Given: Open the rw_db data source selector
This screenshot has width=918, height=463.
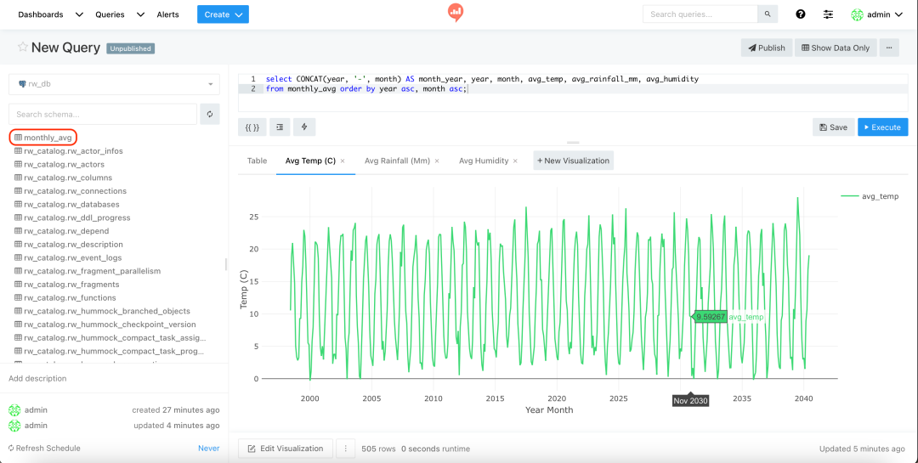Looking at the screenshot, I should (x=114, y=84).
